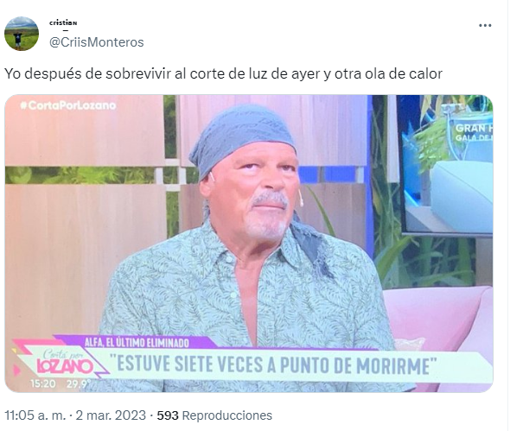The height and width of the screenshot is (431, 510).
Task: Click the 2 mar. 2023 date
Action: 111,415
